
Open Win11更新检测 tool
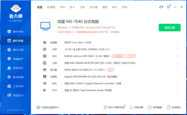pos(114,107)
